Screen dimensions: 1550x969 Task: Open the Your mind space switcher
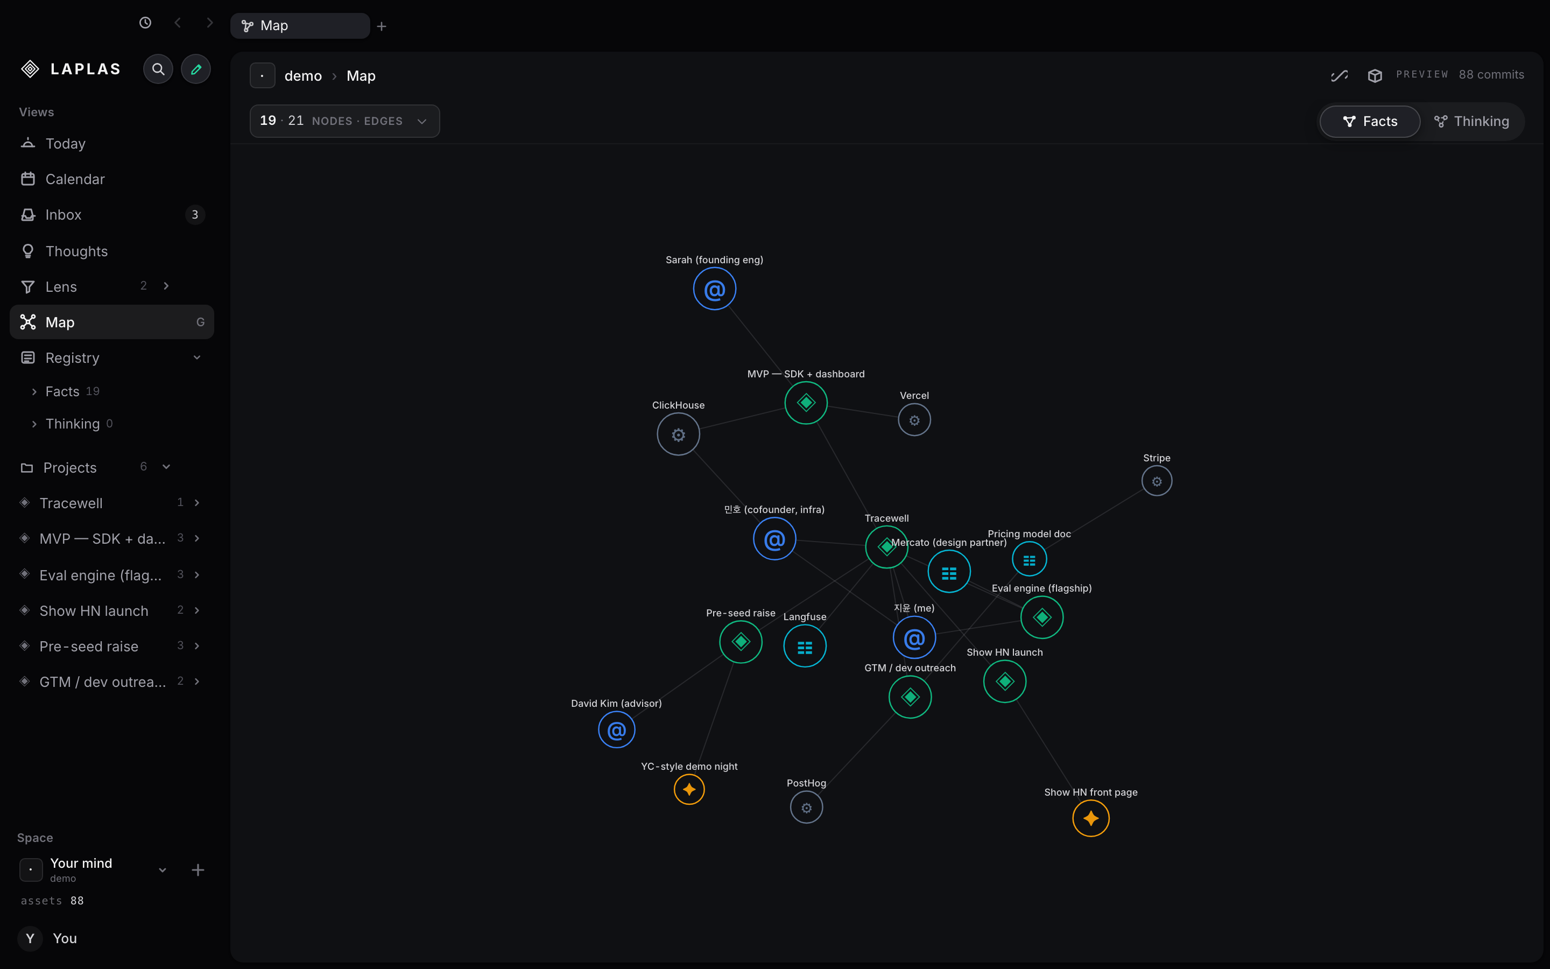(x=95, y=869)
